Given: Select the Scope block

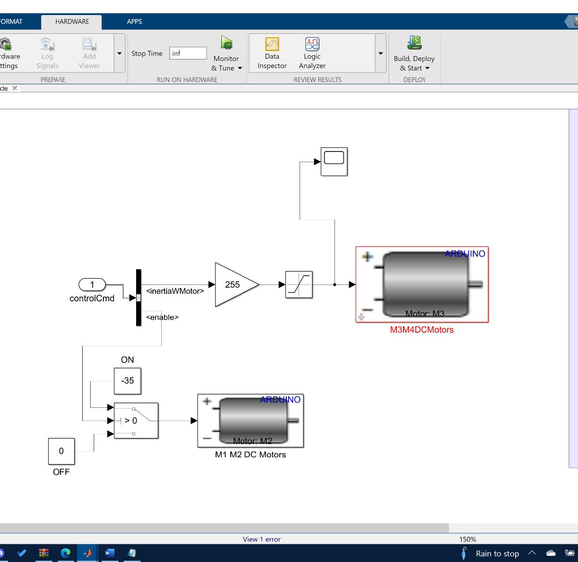Looking at the screenshot, I should 334,161.
